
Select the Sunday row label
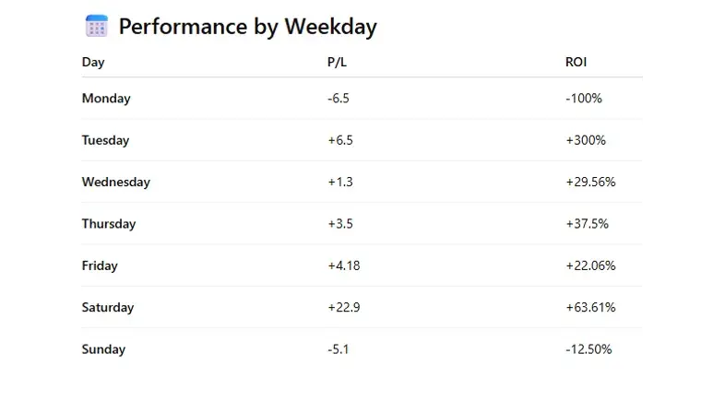point(103,349)
